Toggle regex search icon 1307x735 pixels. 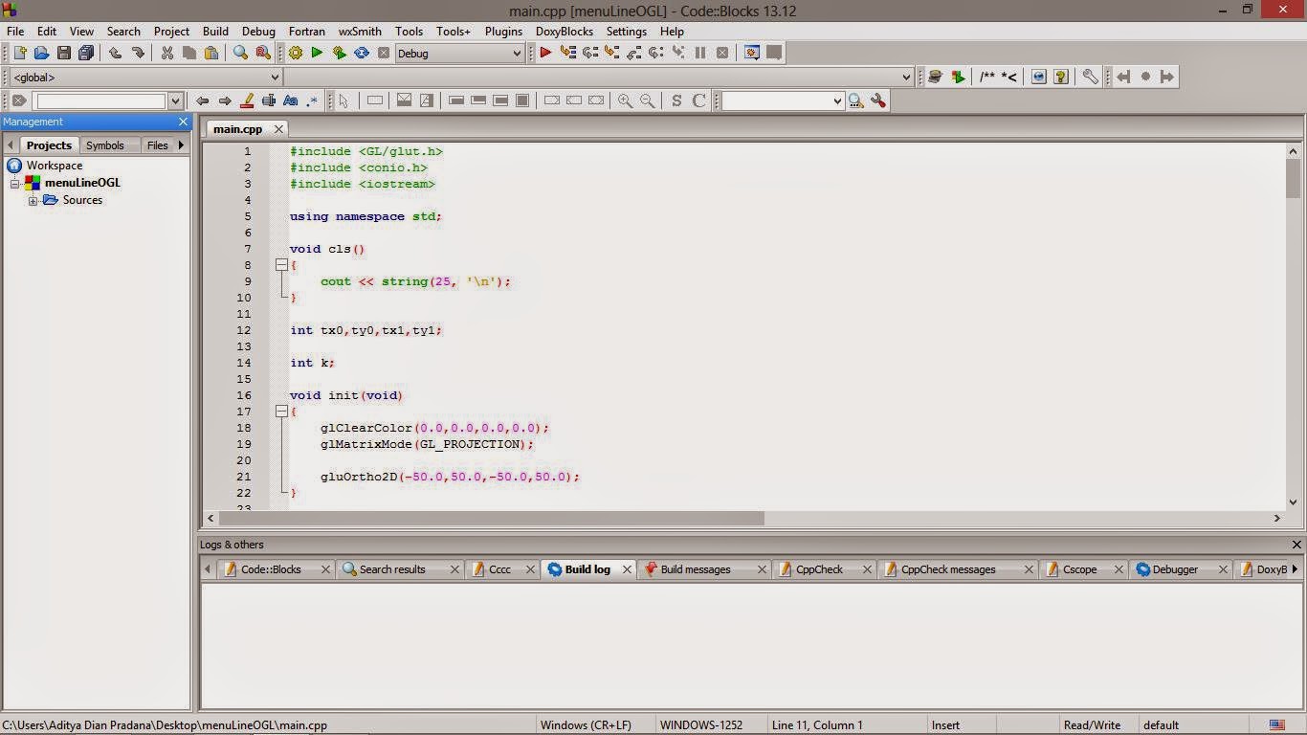[x=312, y=100]
